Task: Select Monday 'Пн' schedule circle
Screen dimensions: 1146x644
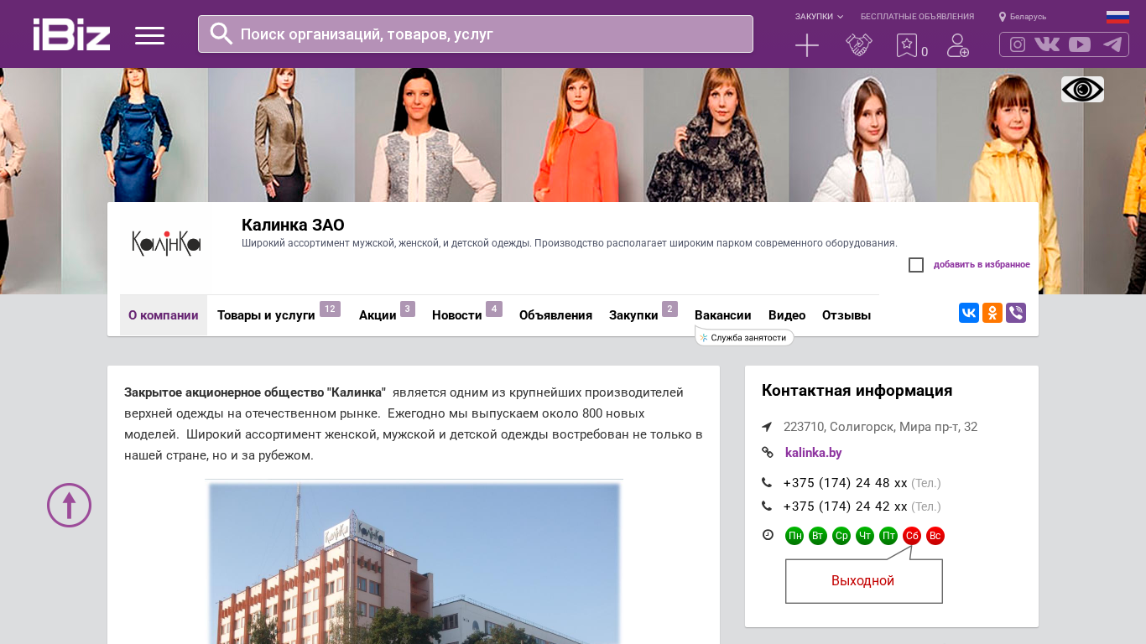Action: pos(794,536)
